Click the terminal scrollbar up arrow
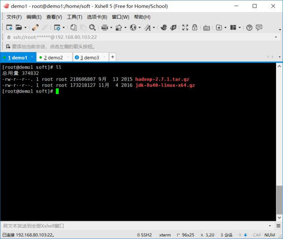Screen dimensions: 283x239 [279, 66]
